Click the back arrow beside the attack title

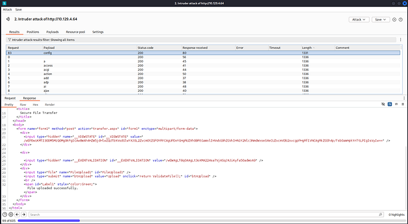click(8, 19)
